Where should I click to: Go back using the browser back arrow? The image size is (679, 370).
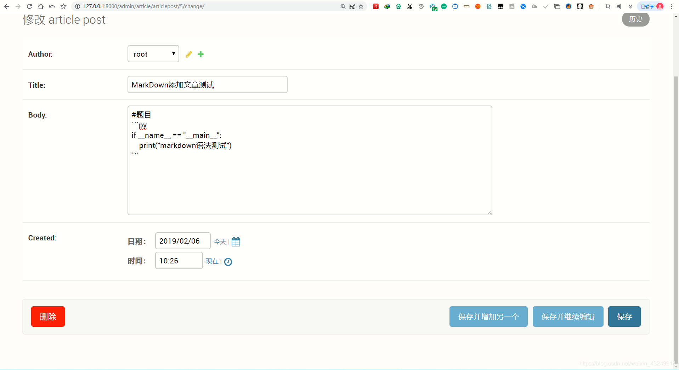(7, 6)
